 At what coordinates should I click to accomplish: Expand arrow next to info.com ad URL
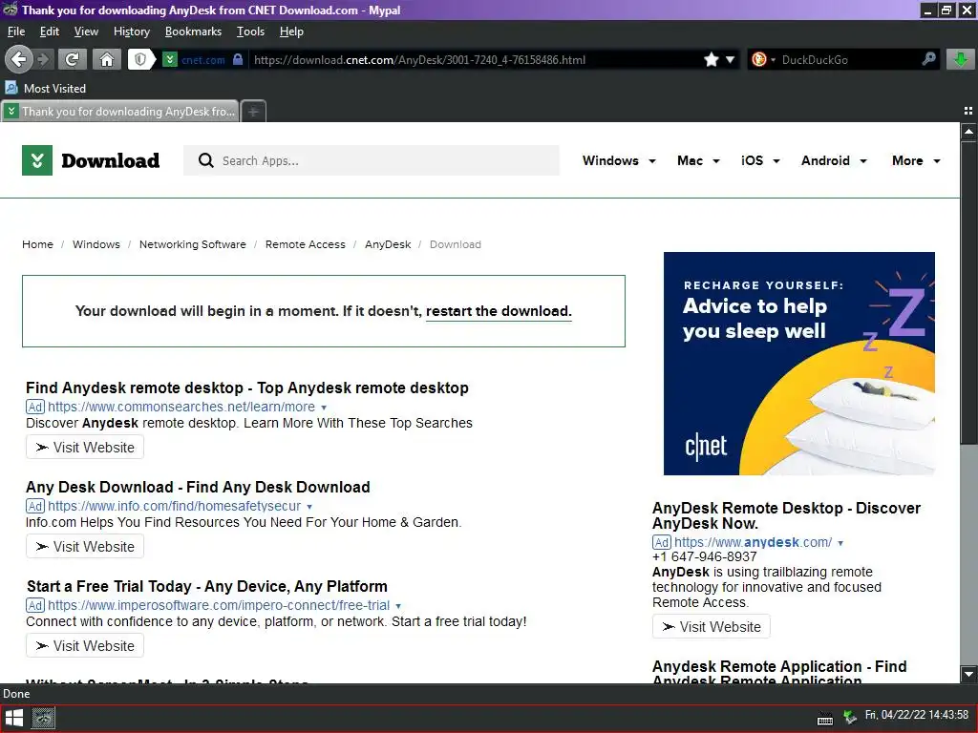pyautogui.click(x=309, y=507)
